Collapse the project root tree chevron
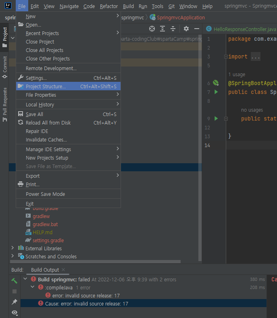Image resolution: width=277 pixels, height=318 pixels. (x=13, y=38)
